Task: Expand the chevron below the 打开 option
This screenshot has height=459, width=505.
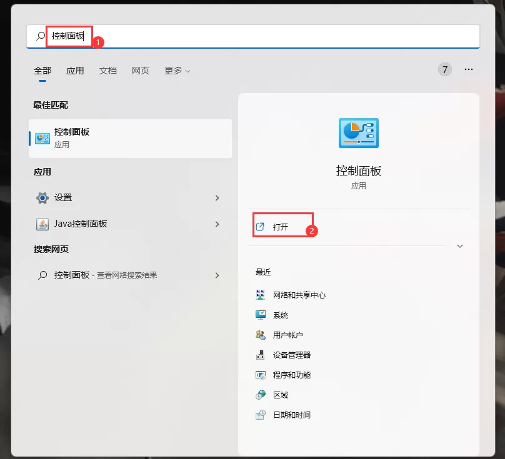Action: pos(460,246)
